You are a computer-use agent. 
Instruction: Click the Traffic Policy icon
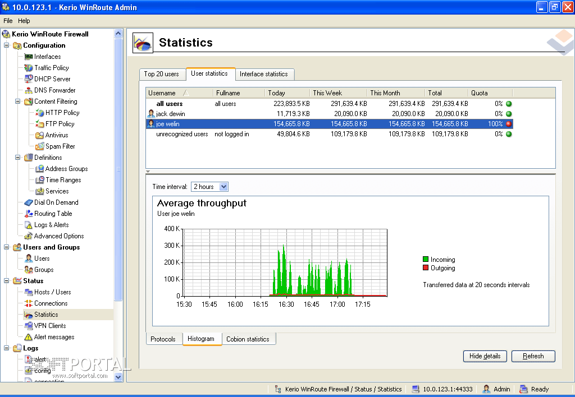(29, 68)
